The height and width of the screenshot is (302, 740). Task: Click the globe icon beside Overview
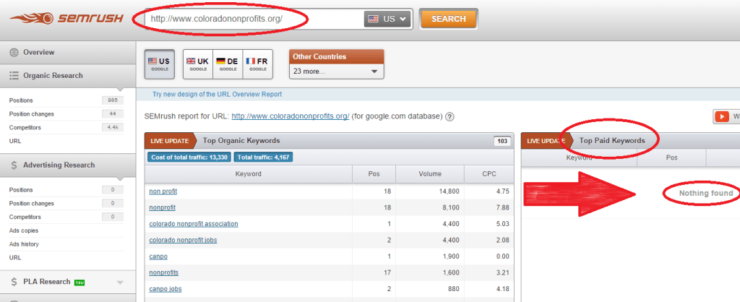[x=14, y=52]
